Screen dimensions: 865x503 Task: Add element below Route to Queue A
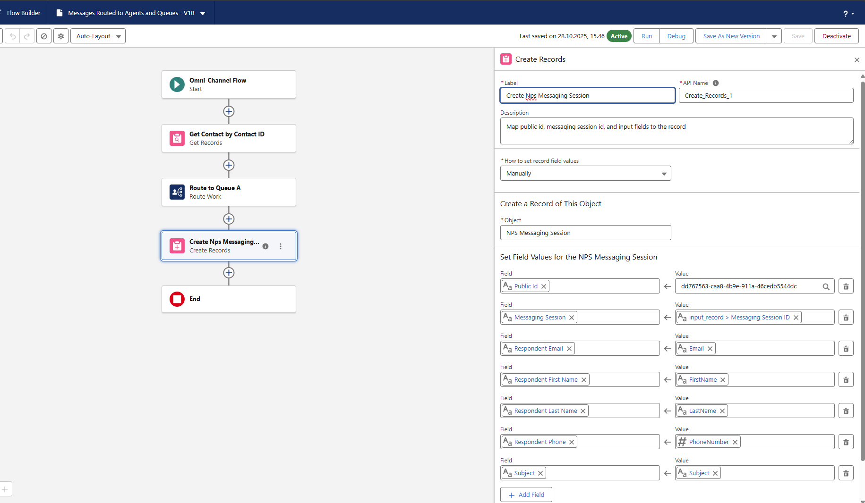tap(229, 219)
